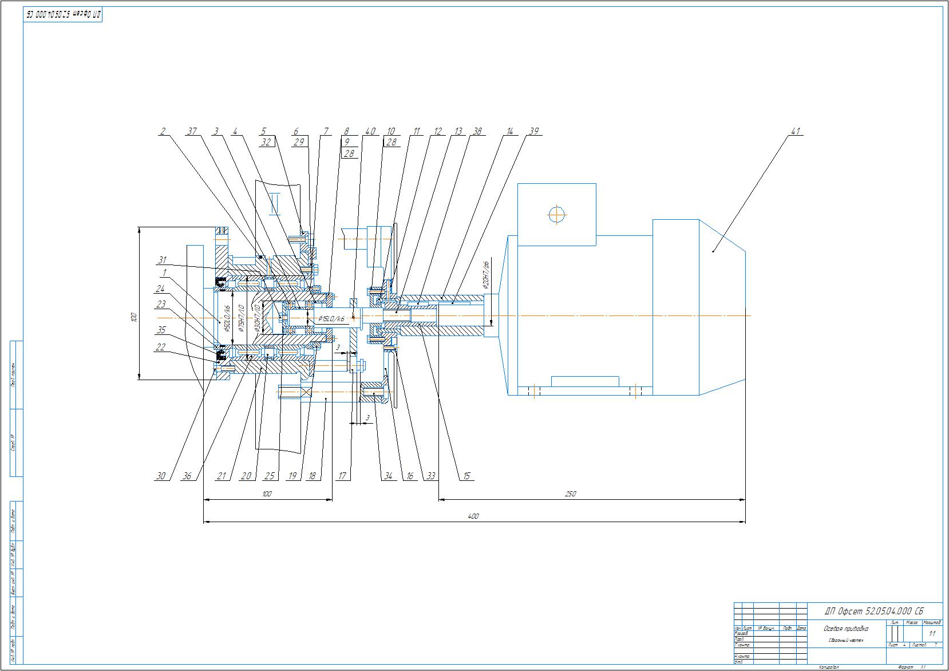The height and width of the screenshot is (671, 949).
Task: Click callout number 37 at top
Action: [x=192, y=131]
